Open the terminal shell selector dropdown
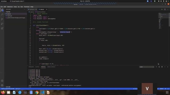Viewport: 170px width, 95px height. click(147, 67)
